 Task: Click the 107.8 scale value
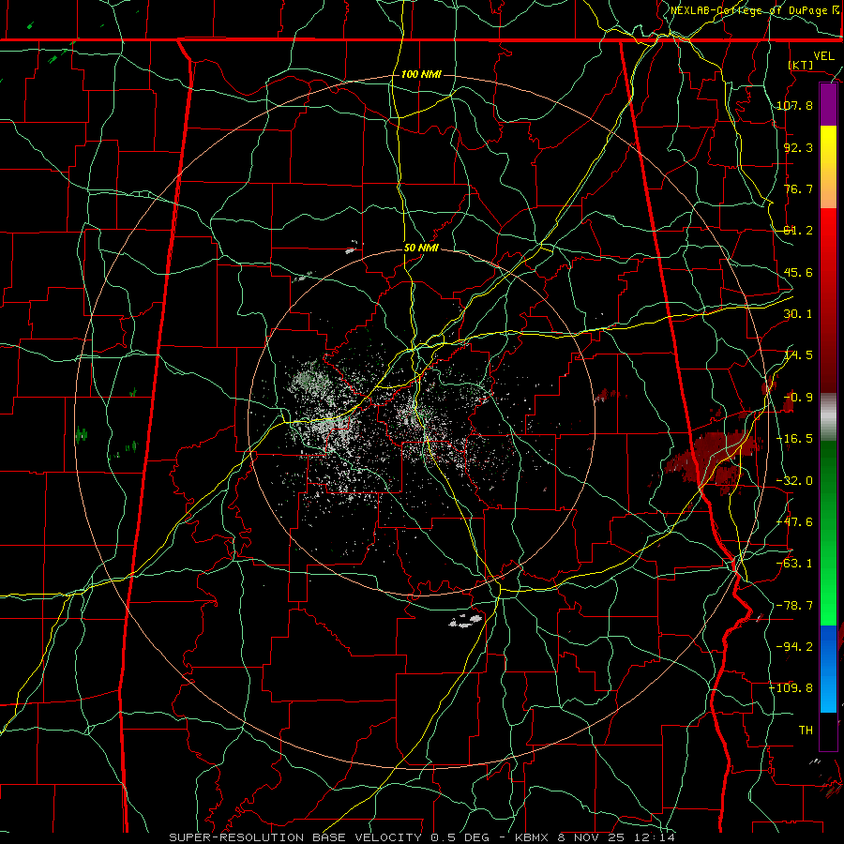795,105
